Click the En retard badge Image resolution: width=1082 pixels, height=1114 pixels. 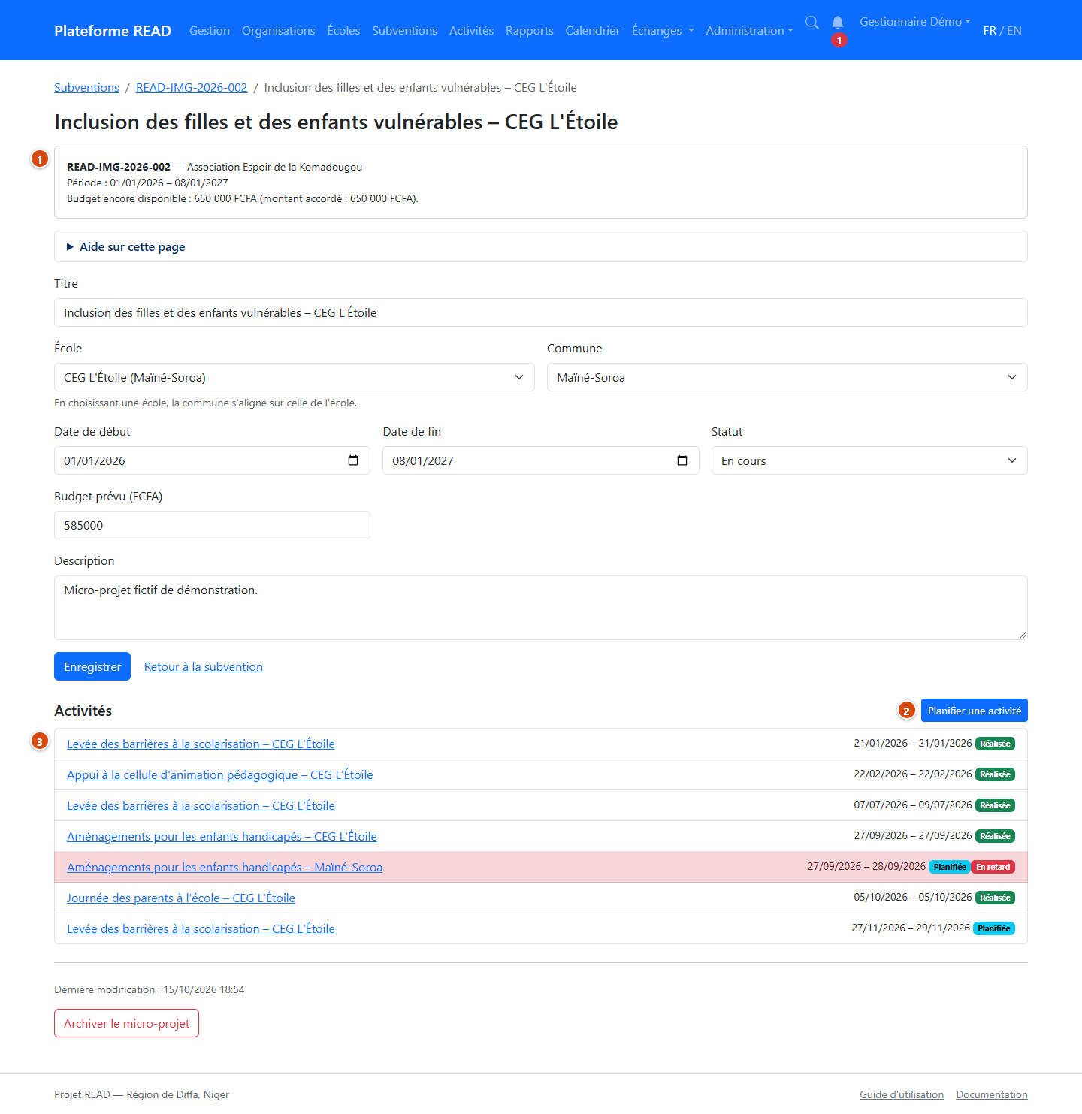click(x=993, y=867)
